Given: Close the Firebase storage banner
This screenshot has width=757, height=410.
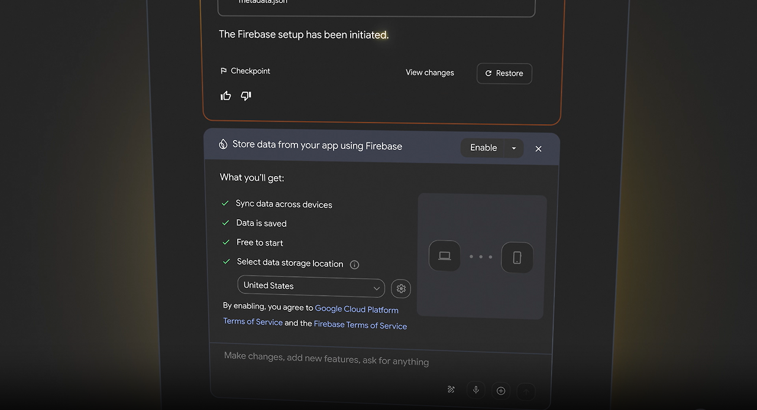Looking at the screenshot, I should tap(538, 149).
